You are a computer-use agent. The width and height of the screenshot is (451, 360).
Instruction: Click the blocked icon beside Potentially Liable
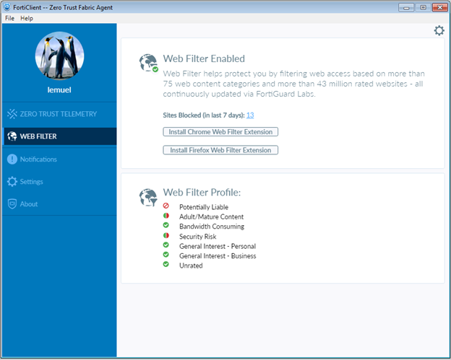166,206
